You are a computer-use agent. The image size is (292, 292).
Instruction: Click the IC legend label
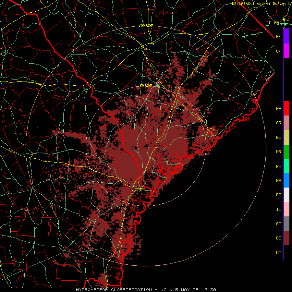coord(279,210)
